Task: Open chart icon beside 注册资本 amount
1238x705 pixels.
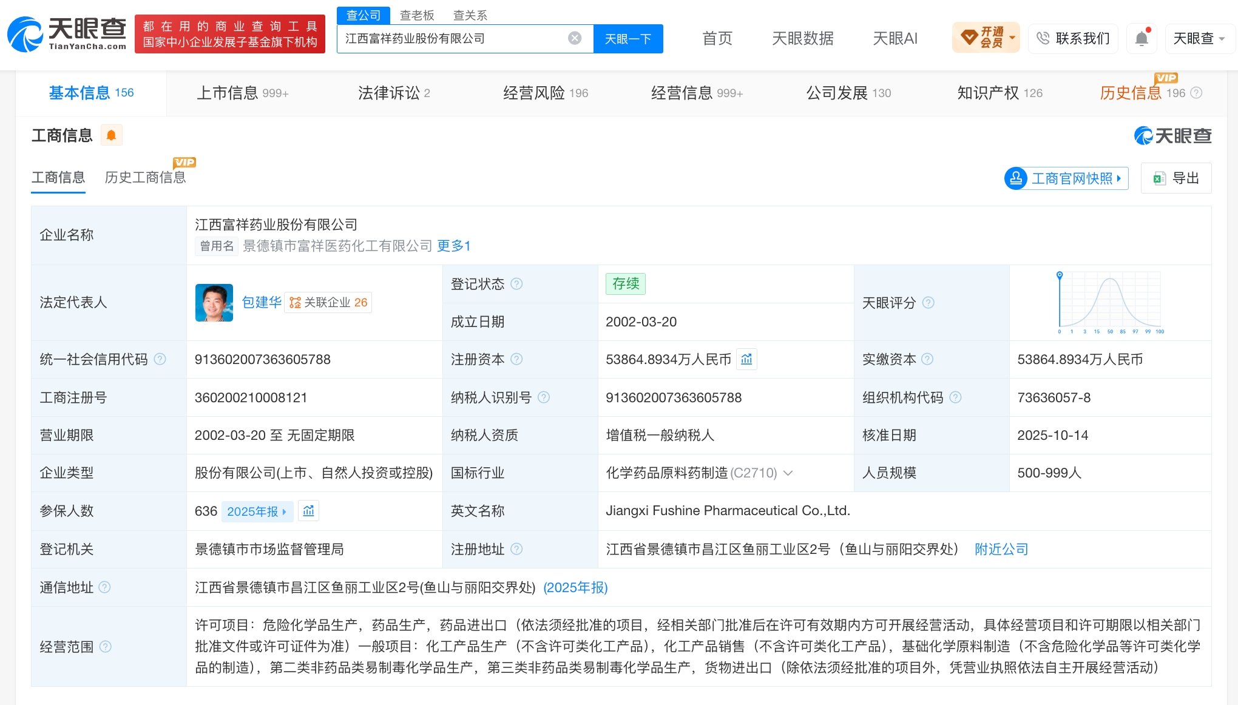Action: [x=746, y=359]
